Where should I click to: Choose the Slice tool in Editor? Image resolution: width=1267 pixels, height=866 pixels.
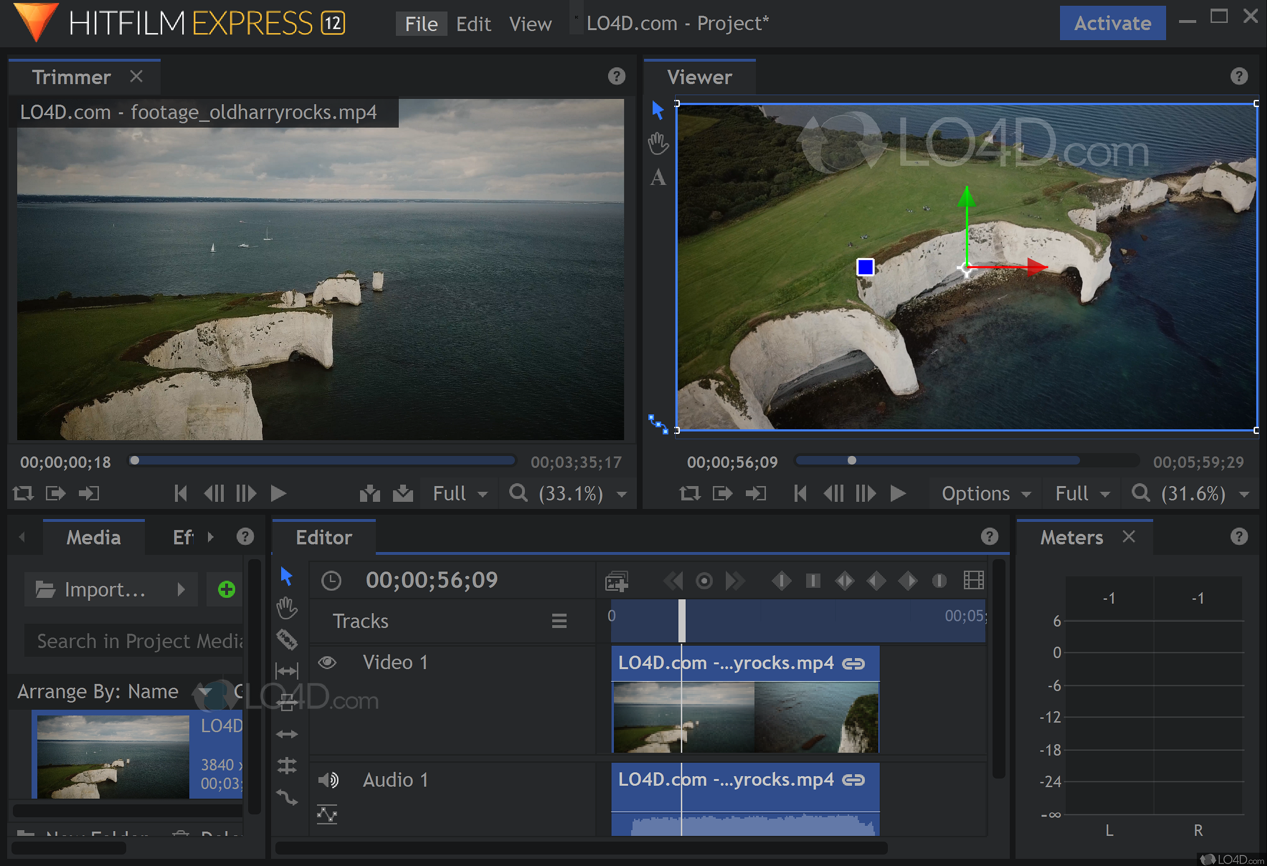coord(287,639)
